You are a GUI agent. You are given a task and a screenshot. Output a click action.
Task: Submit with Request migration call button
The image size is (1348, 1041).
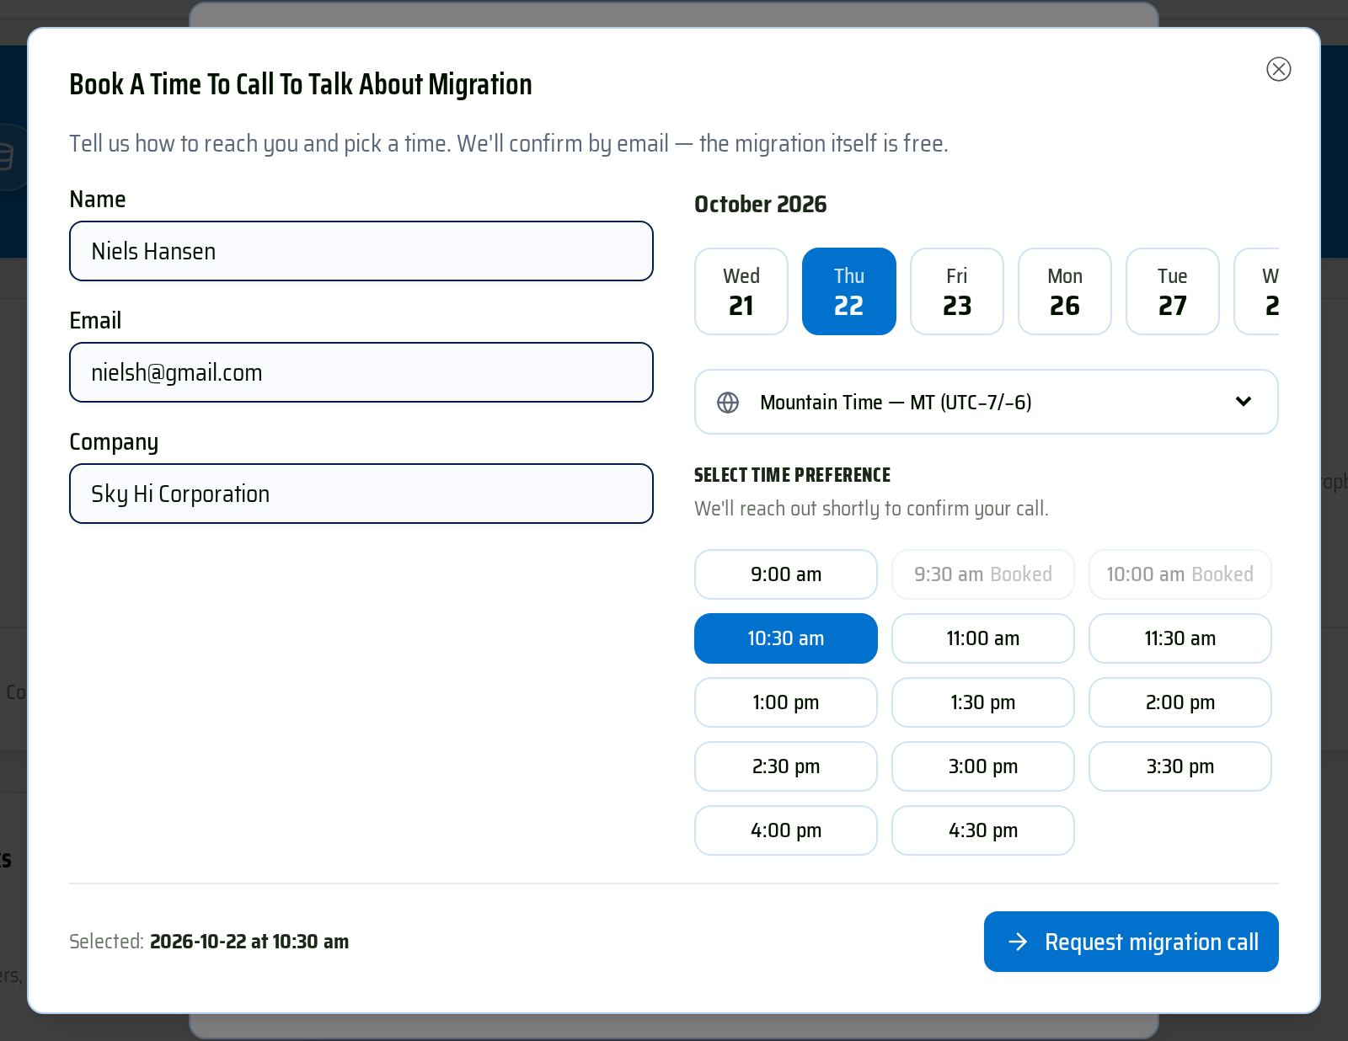(1131, 942)
